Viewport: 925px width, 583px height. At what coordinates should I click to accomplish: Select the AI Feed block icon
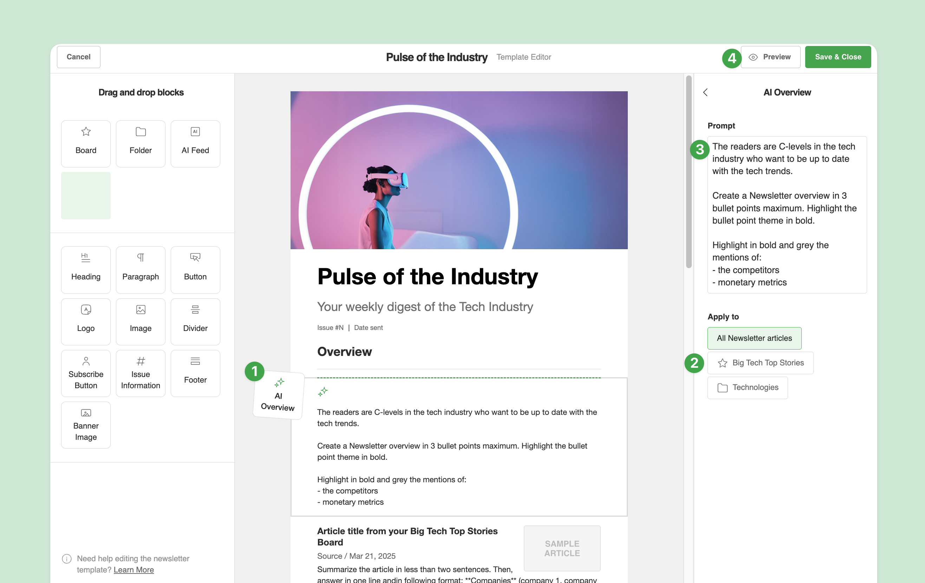[195, 132]
